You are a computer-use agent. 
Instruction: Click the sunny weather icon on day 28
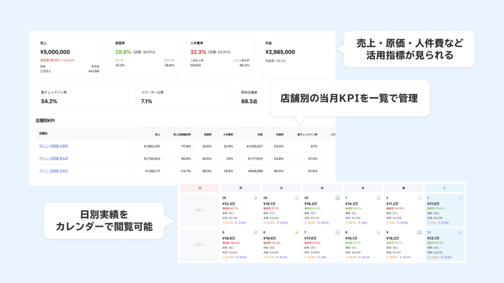pos(256,198)
